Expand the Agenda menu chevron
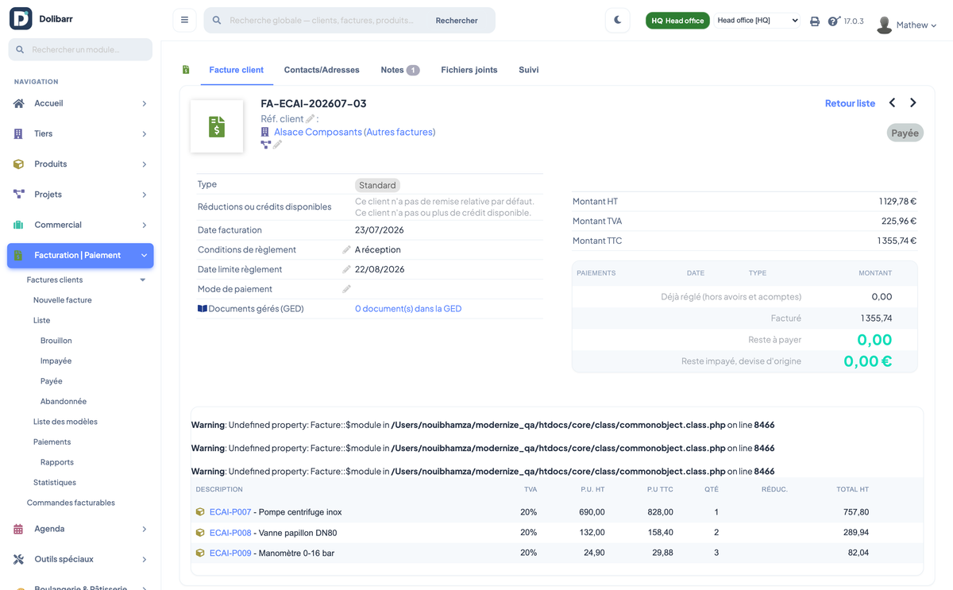Screen dimensions: 953x590 coord(144,529)
